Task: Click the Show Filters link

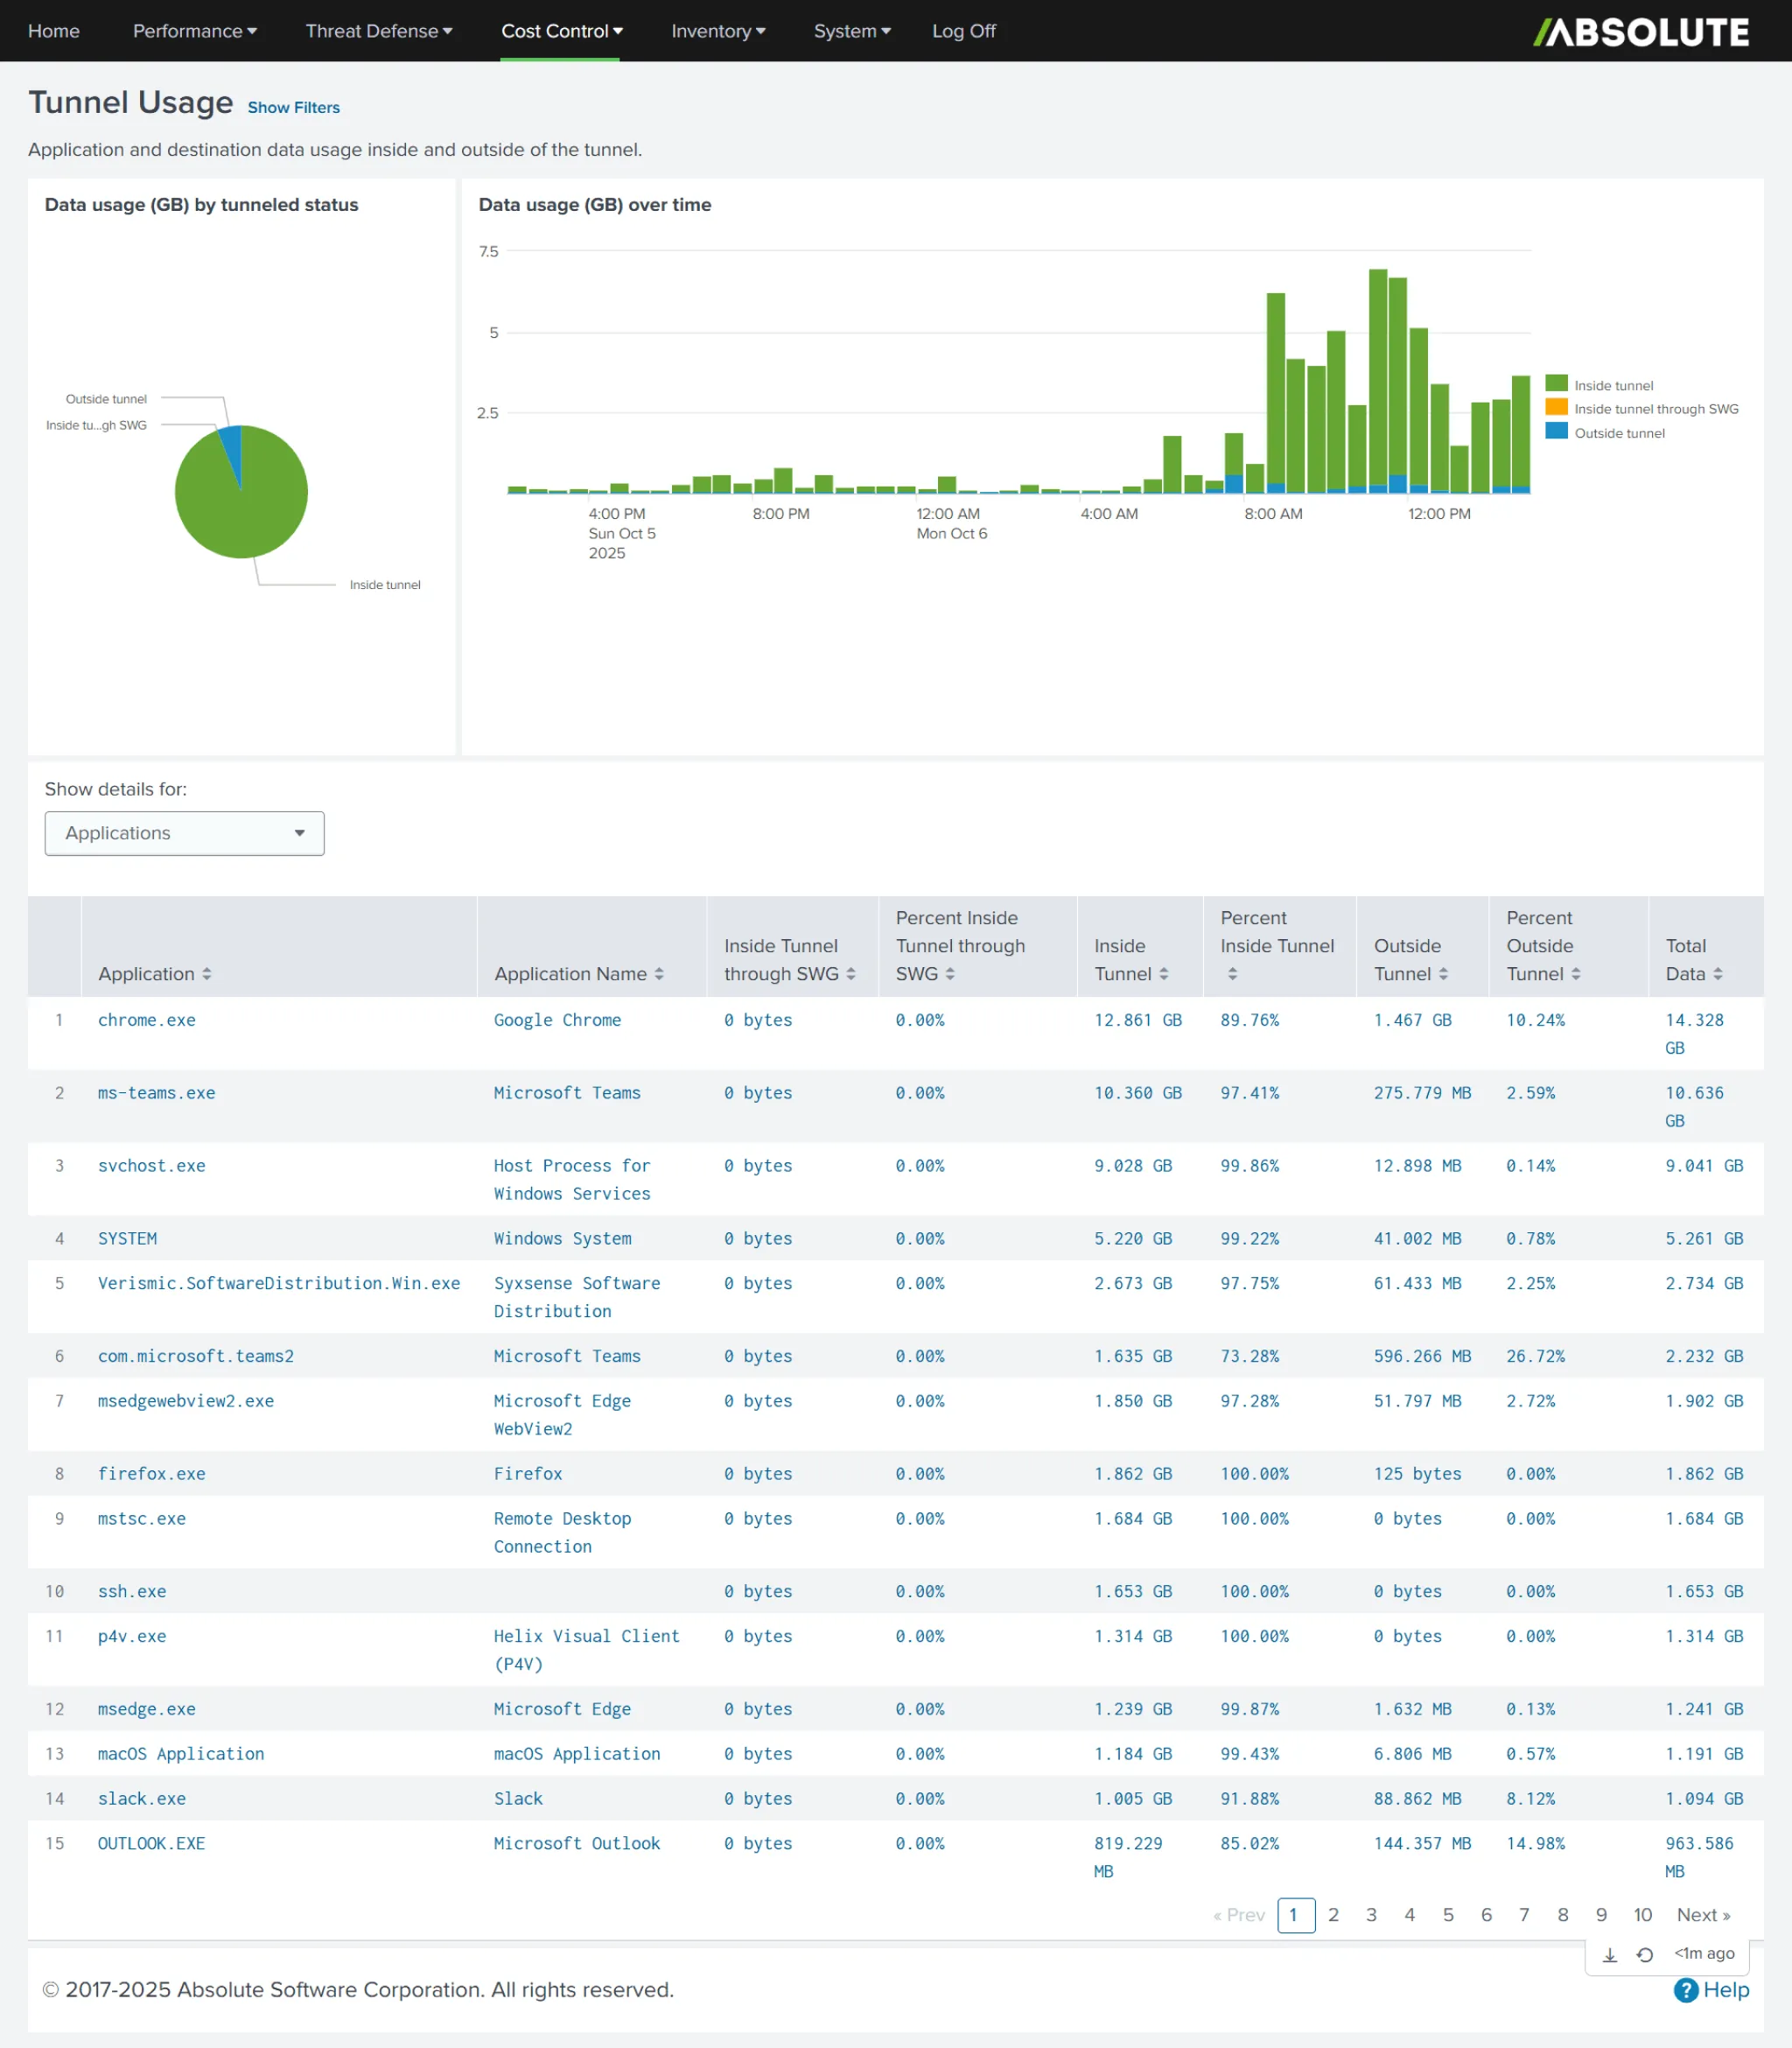Action: [293, 107]
